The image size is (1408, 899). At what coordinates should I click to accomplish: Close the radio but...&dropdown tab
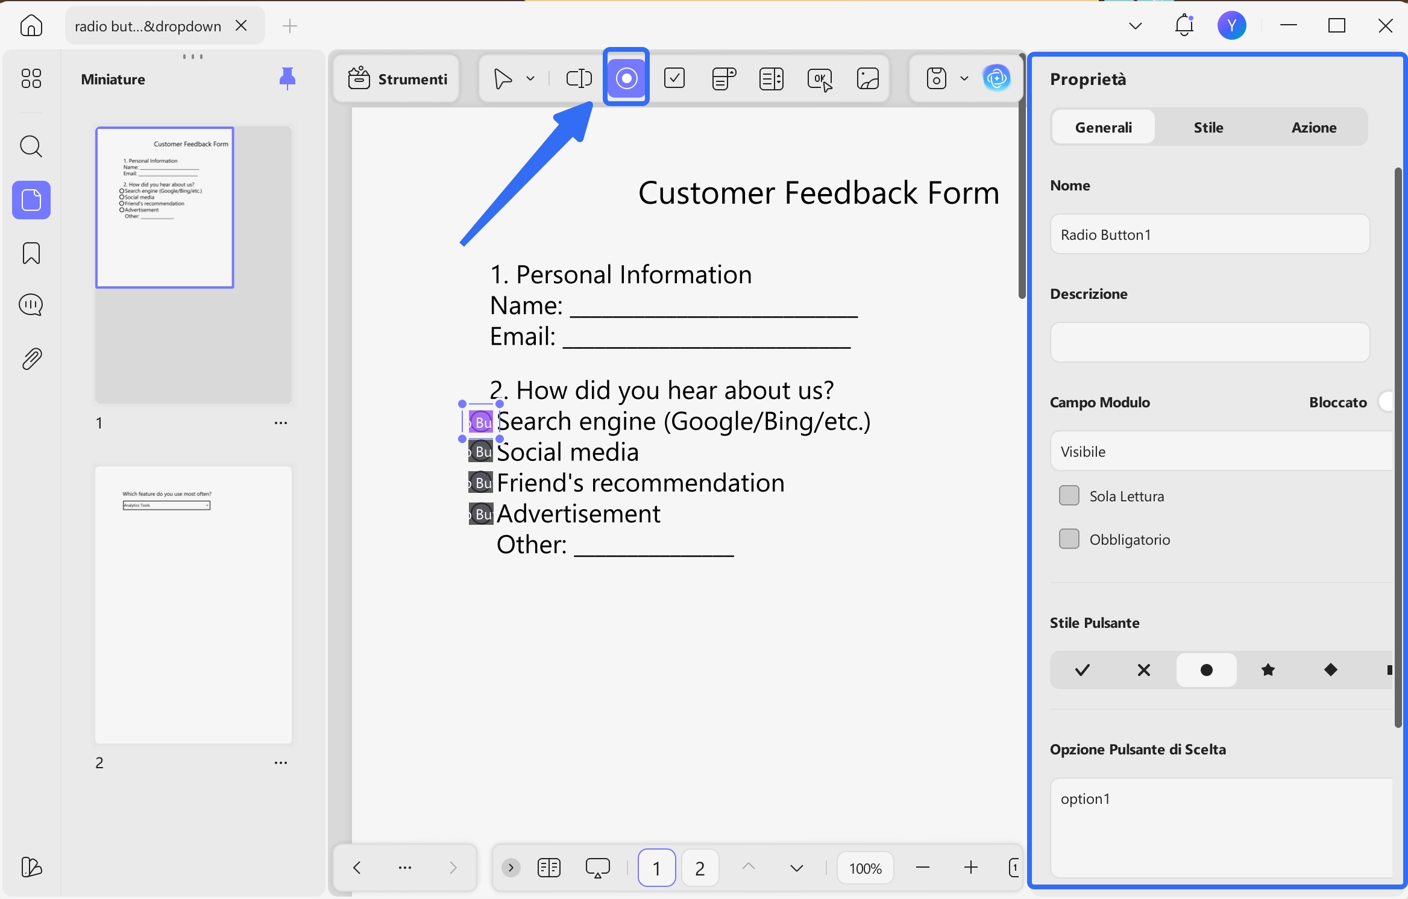241,25
